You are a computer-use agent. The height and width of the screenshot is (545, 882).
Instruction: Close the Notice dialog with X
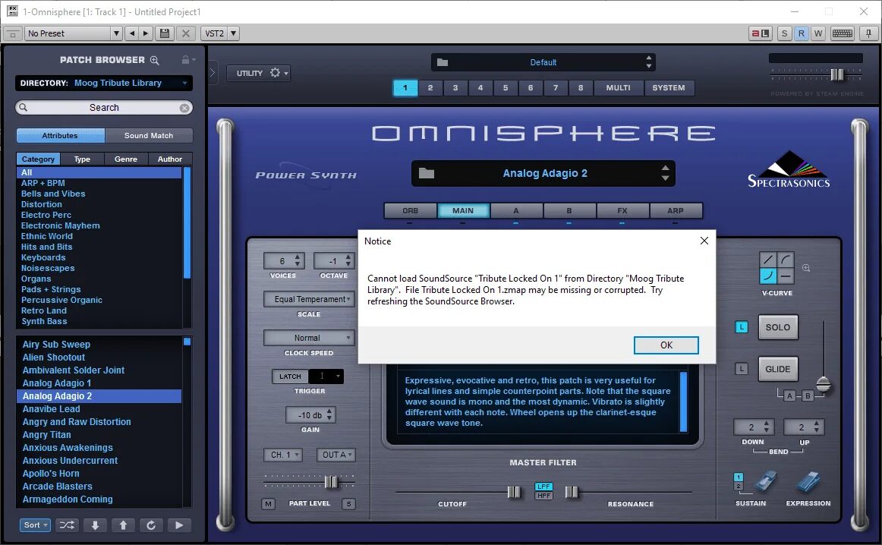[x=704, y=241]
